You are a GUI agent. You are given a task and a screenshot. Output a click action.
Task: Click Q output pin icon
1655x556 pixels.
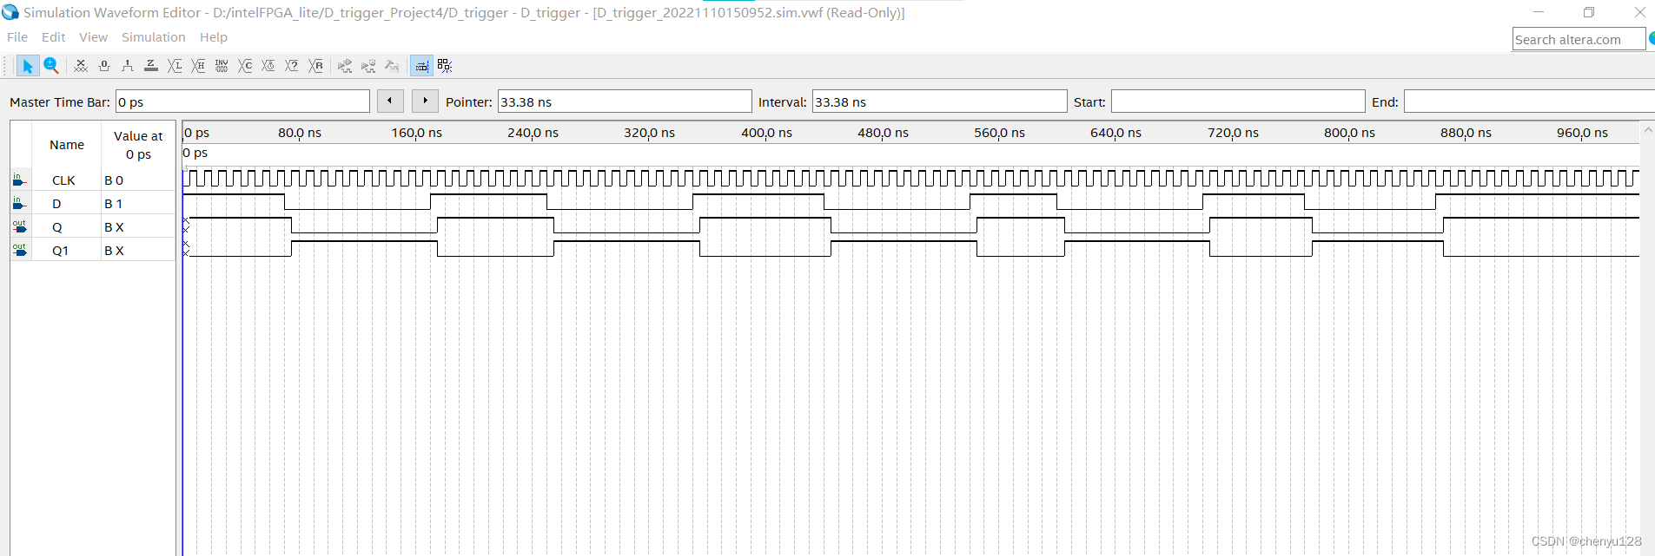tap(19, 226)
